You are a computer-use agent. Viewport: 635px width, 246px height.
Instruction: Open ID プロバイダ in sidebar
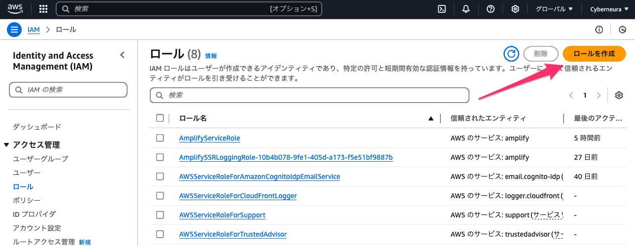coord(34,214)
